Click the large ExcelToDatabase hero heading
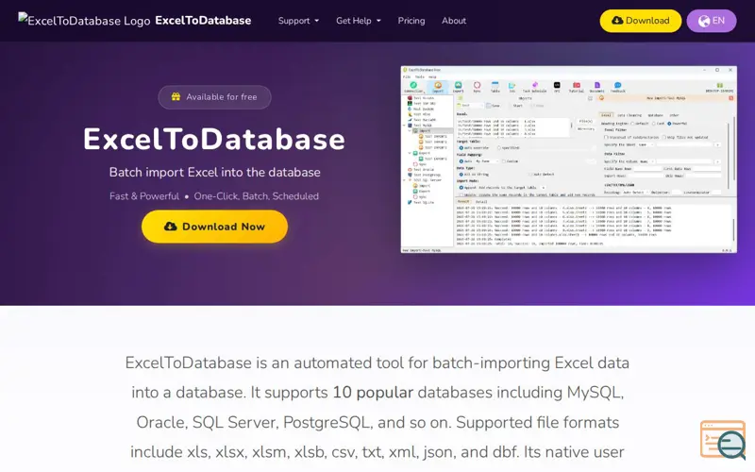Image resolution: width=755 pixels, height=472 pixels. tap(214, 139)
